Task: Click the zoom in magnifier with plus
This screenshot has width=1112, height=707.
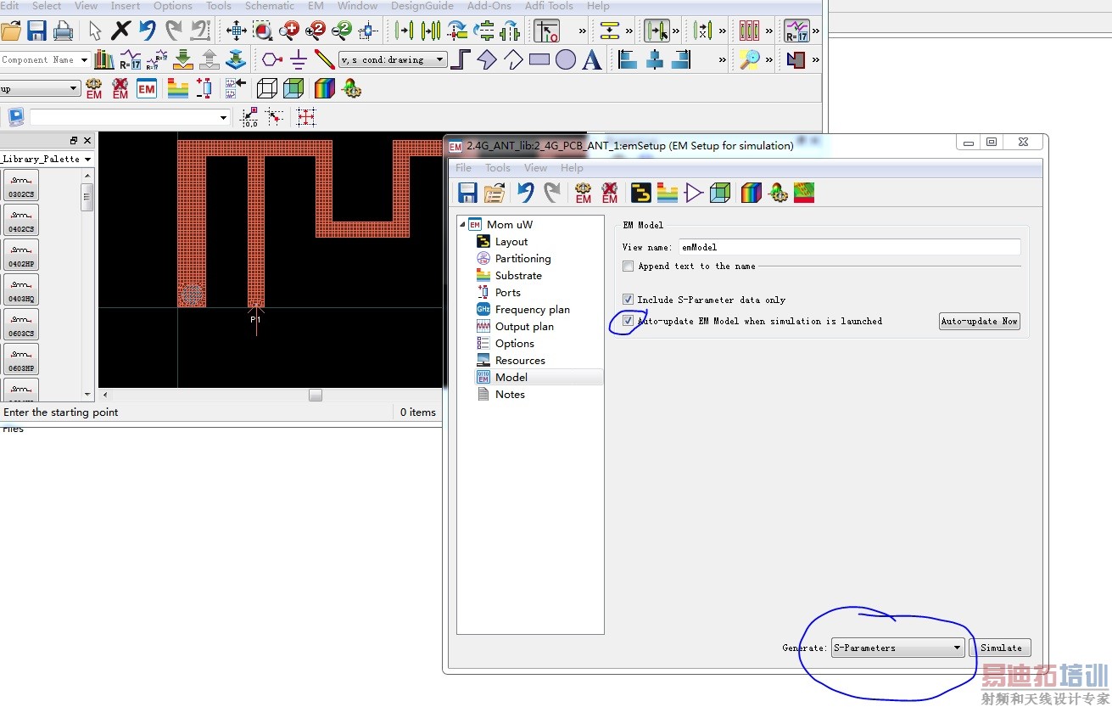Action: [x=288, y=31]
